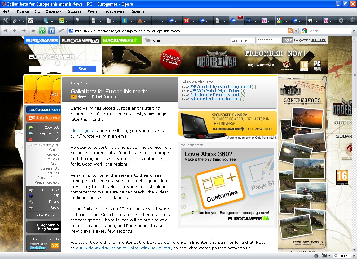This screenshot has width=357, height=259.
Task: Focus the password input field
Action: coord(269,40)
